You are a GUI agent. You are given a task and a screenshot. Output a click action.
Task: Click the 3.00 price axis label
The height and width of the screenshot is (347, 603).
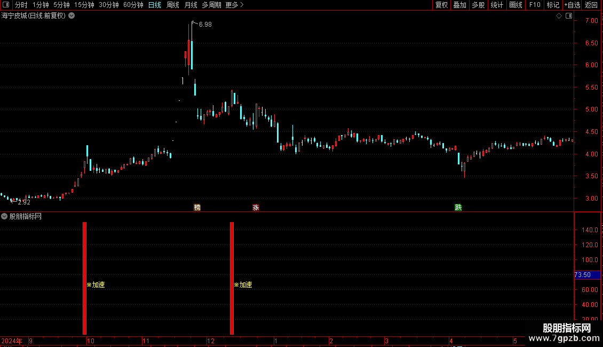point(591,199)
